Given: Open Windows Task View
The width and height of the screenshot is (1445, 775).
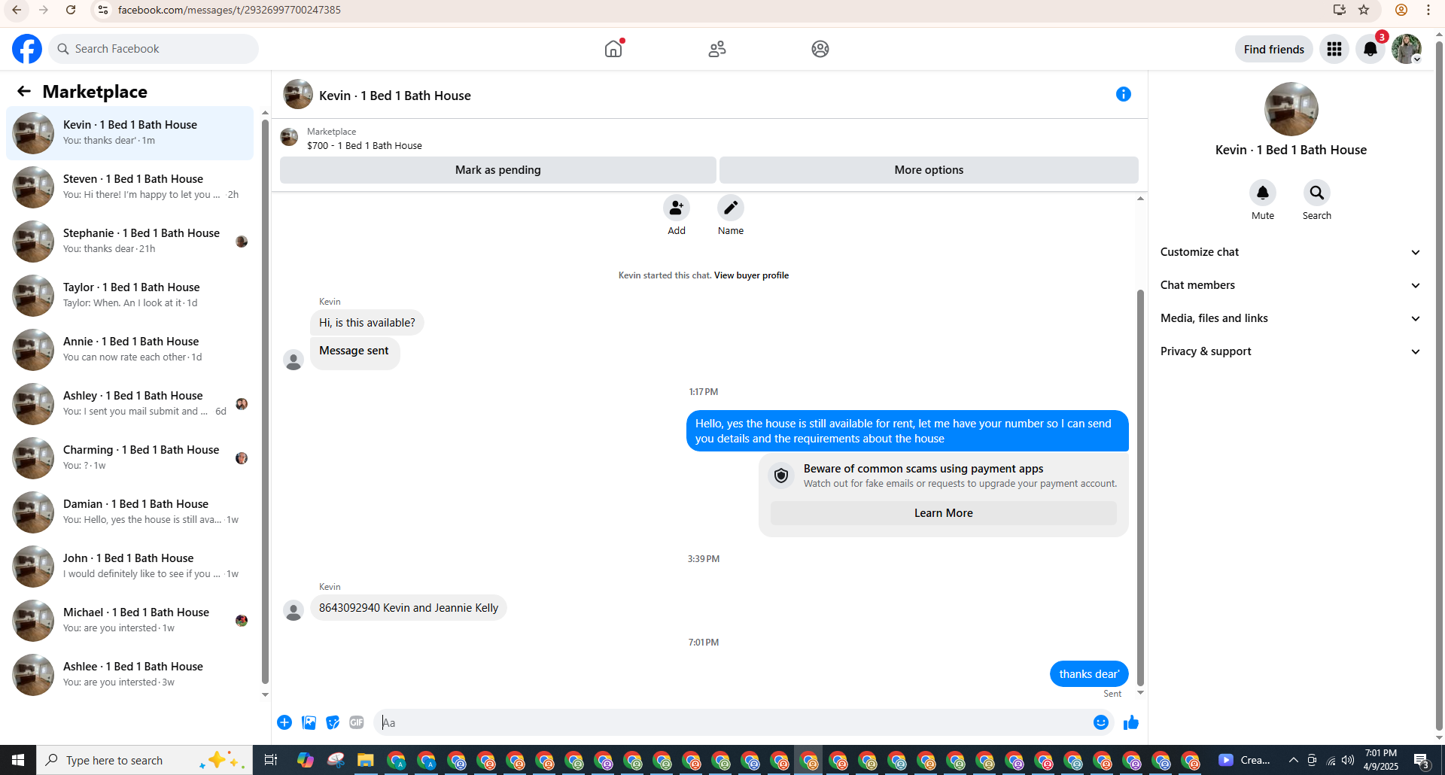Looking at the screenshot, I should pos(271,760).
